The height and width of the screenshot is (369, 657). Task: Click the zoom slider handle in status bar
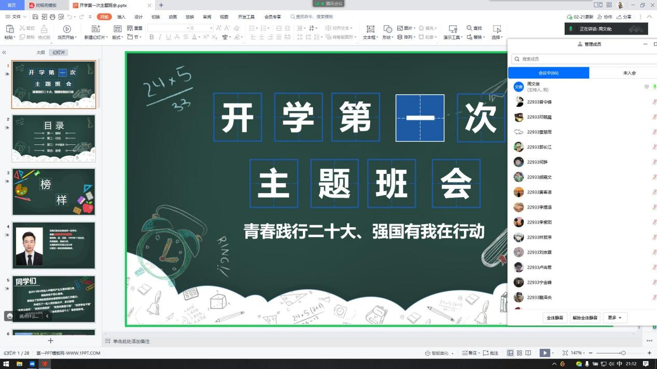tap(623, 353)
